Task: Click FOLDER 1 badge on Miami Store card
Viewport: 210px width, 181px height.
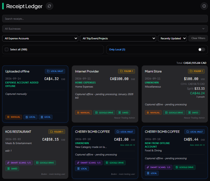Action: point(196,71)
